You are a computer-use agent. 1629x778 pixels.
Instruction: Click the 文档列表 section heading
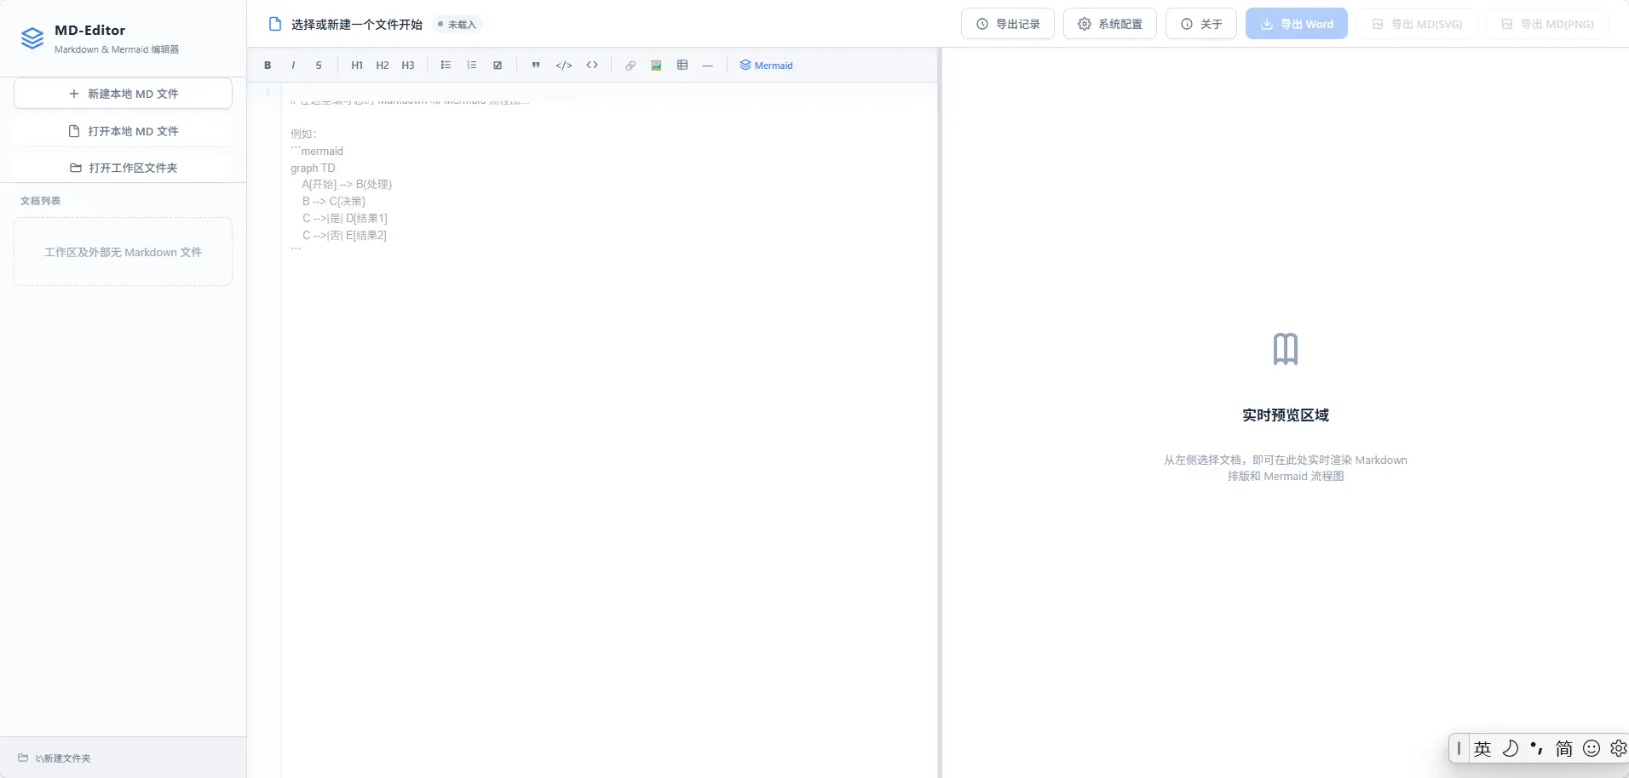pos(41,201)
